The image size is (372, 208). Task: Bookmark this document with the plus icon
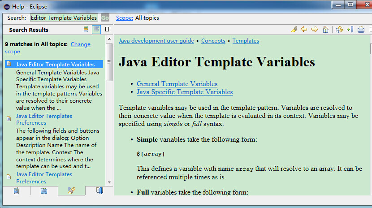click(x=350, y=30)
